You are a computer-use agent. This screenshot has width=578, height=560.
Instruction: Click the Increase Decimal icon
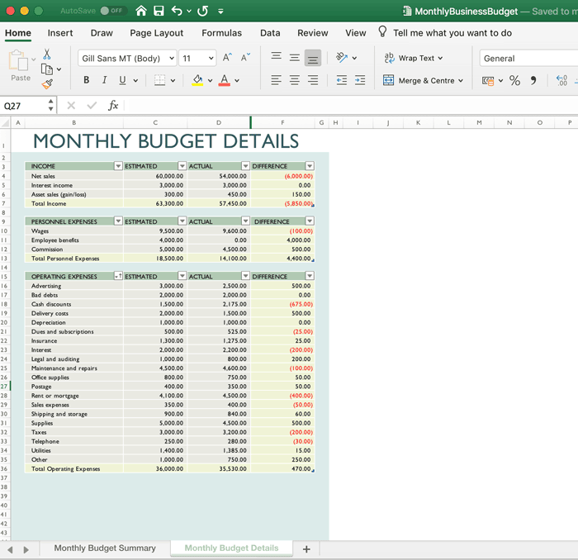coord(561,80)
